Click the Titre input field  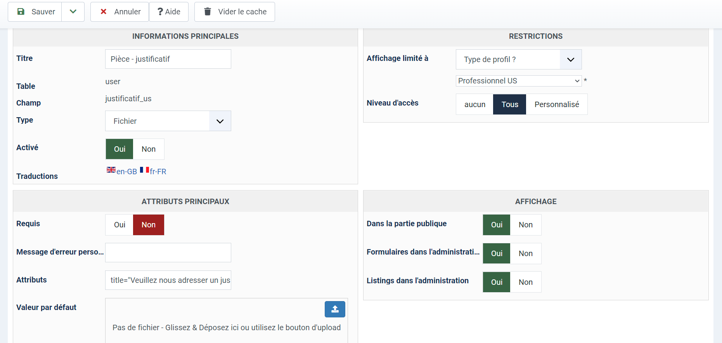click(x=168, y=59)
